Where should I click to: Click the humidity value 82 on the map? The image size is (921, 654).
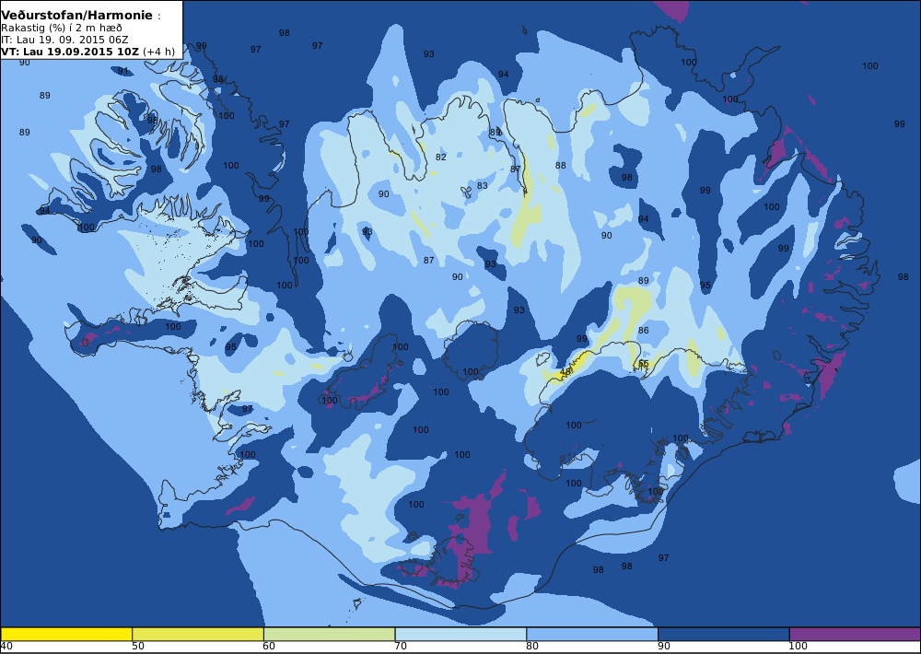point(440,157)
